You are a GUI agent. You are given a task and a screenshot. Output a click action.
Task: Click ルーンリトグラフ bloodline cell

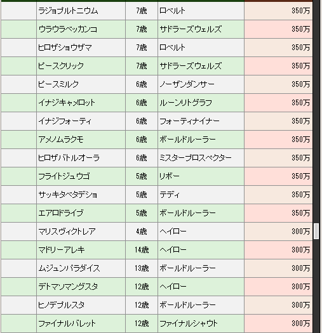pyautogui.click(x=201, y=103)
